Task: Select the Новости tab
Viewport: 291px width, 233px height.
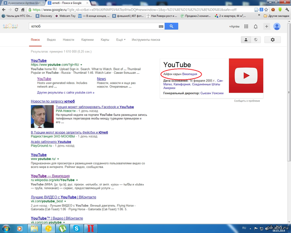Action: [x=68, y=40]
